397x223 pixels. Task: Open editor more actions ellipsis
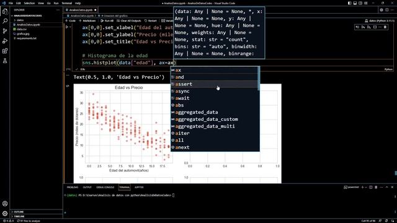[x=392, y=10]
